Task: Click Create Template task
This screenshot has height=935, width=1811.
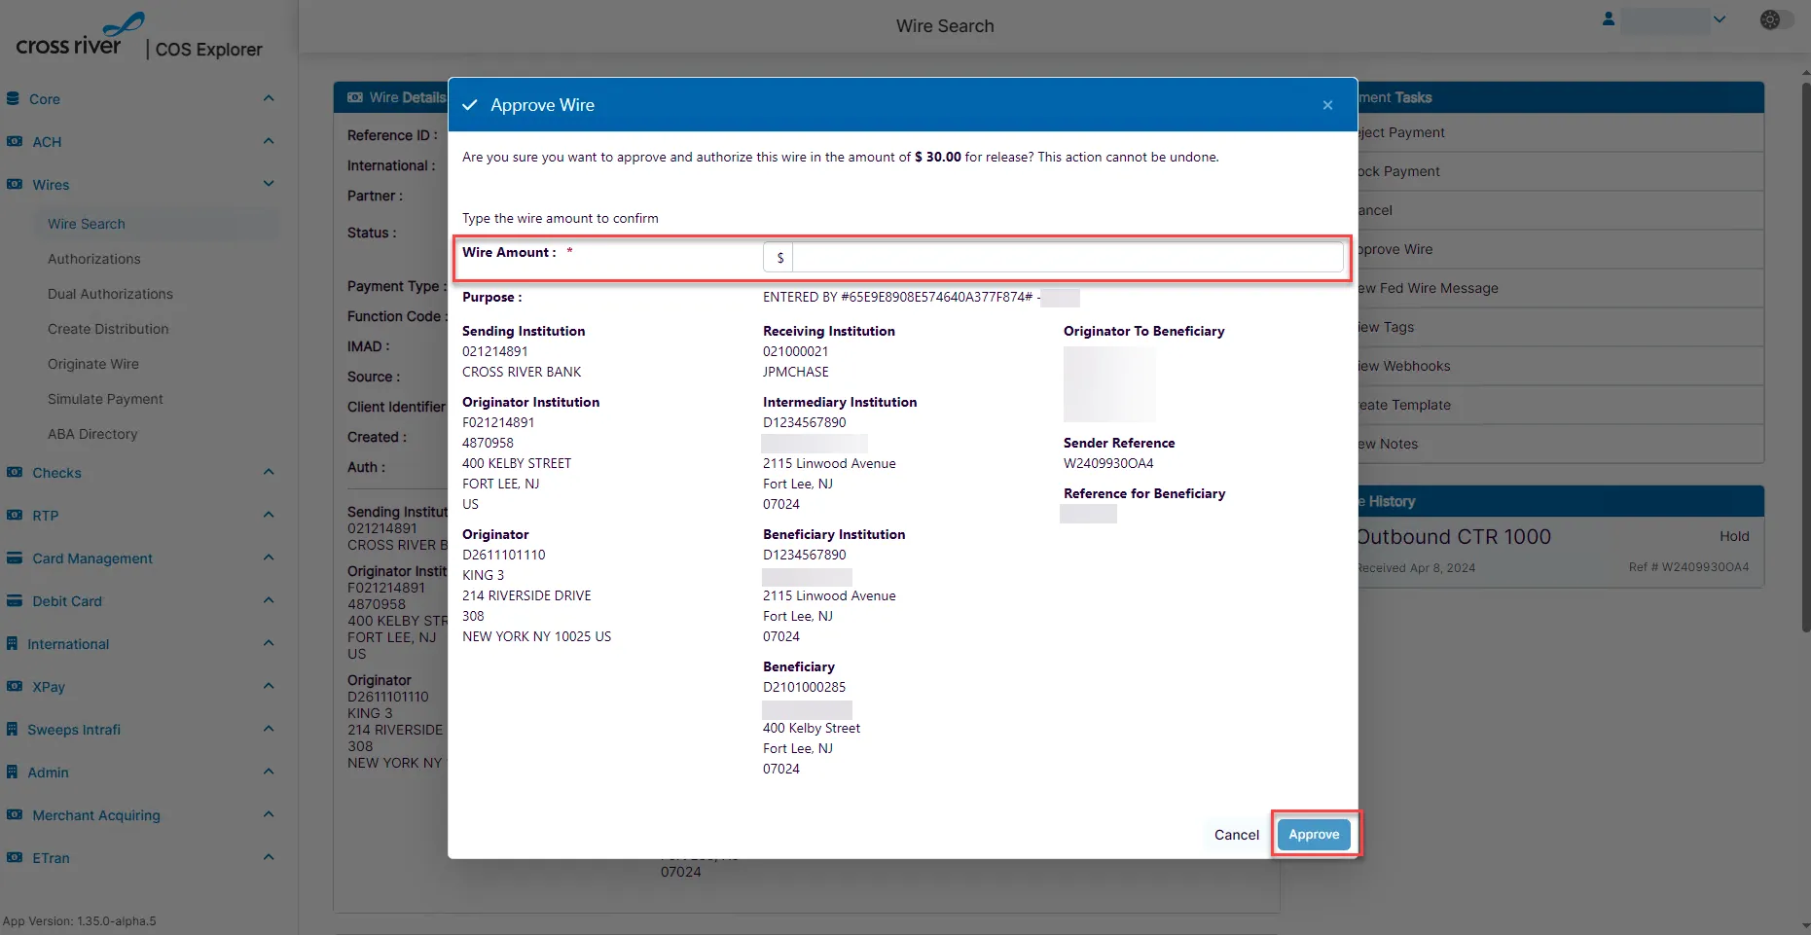Action: click(x=1561, y=405)
